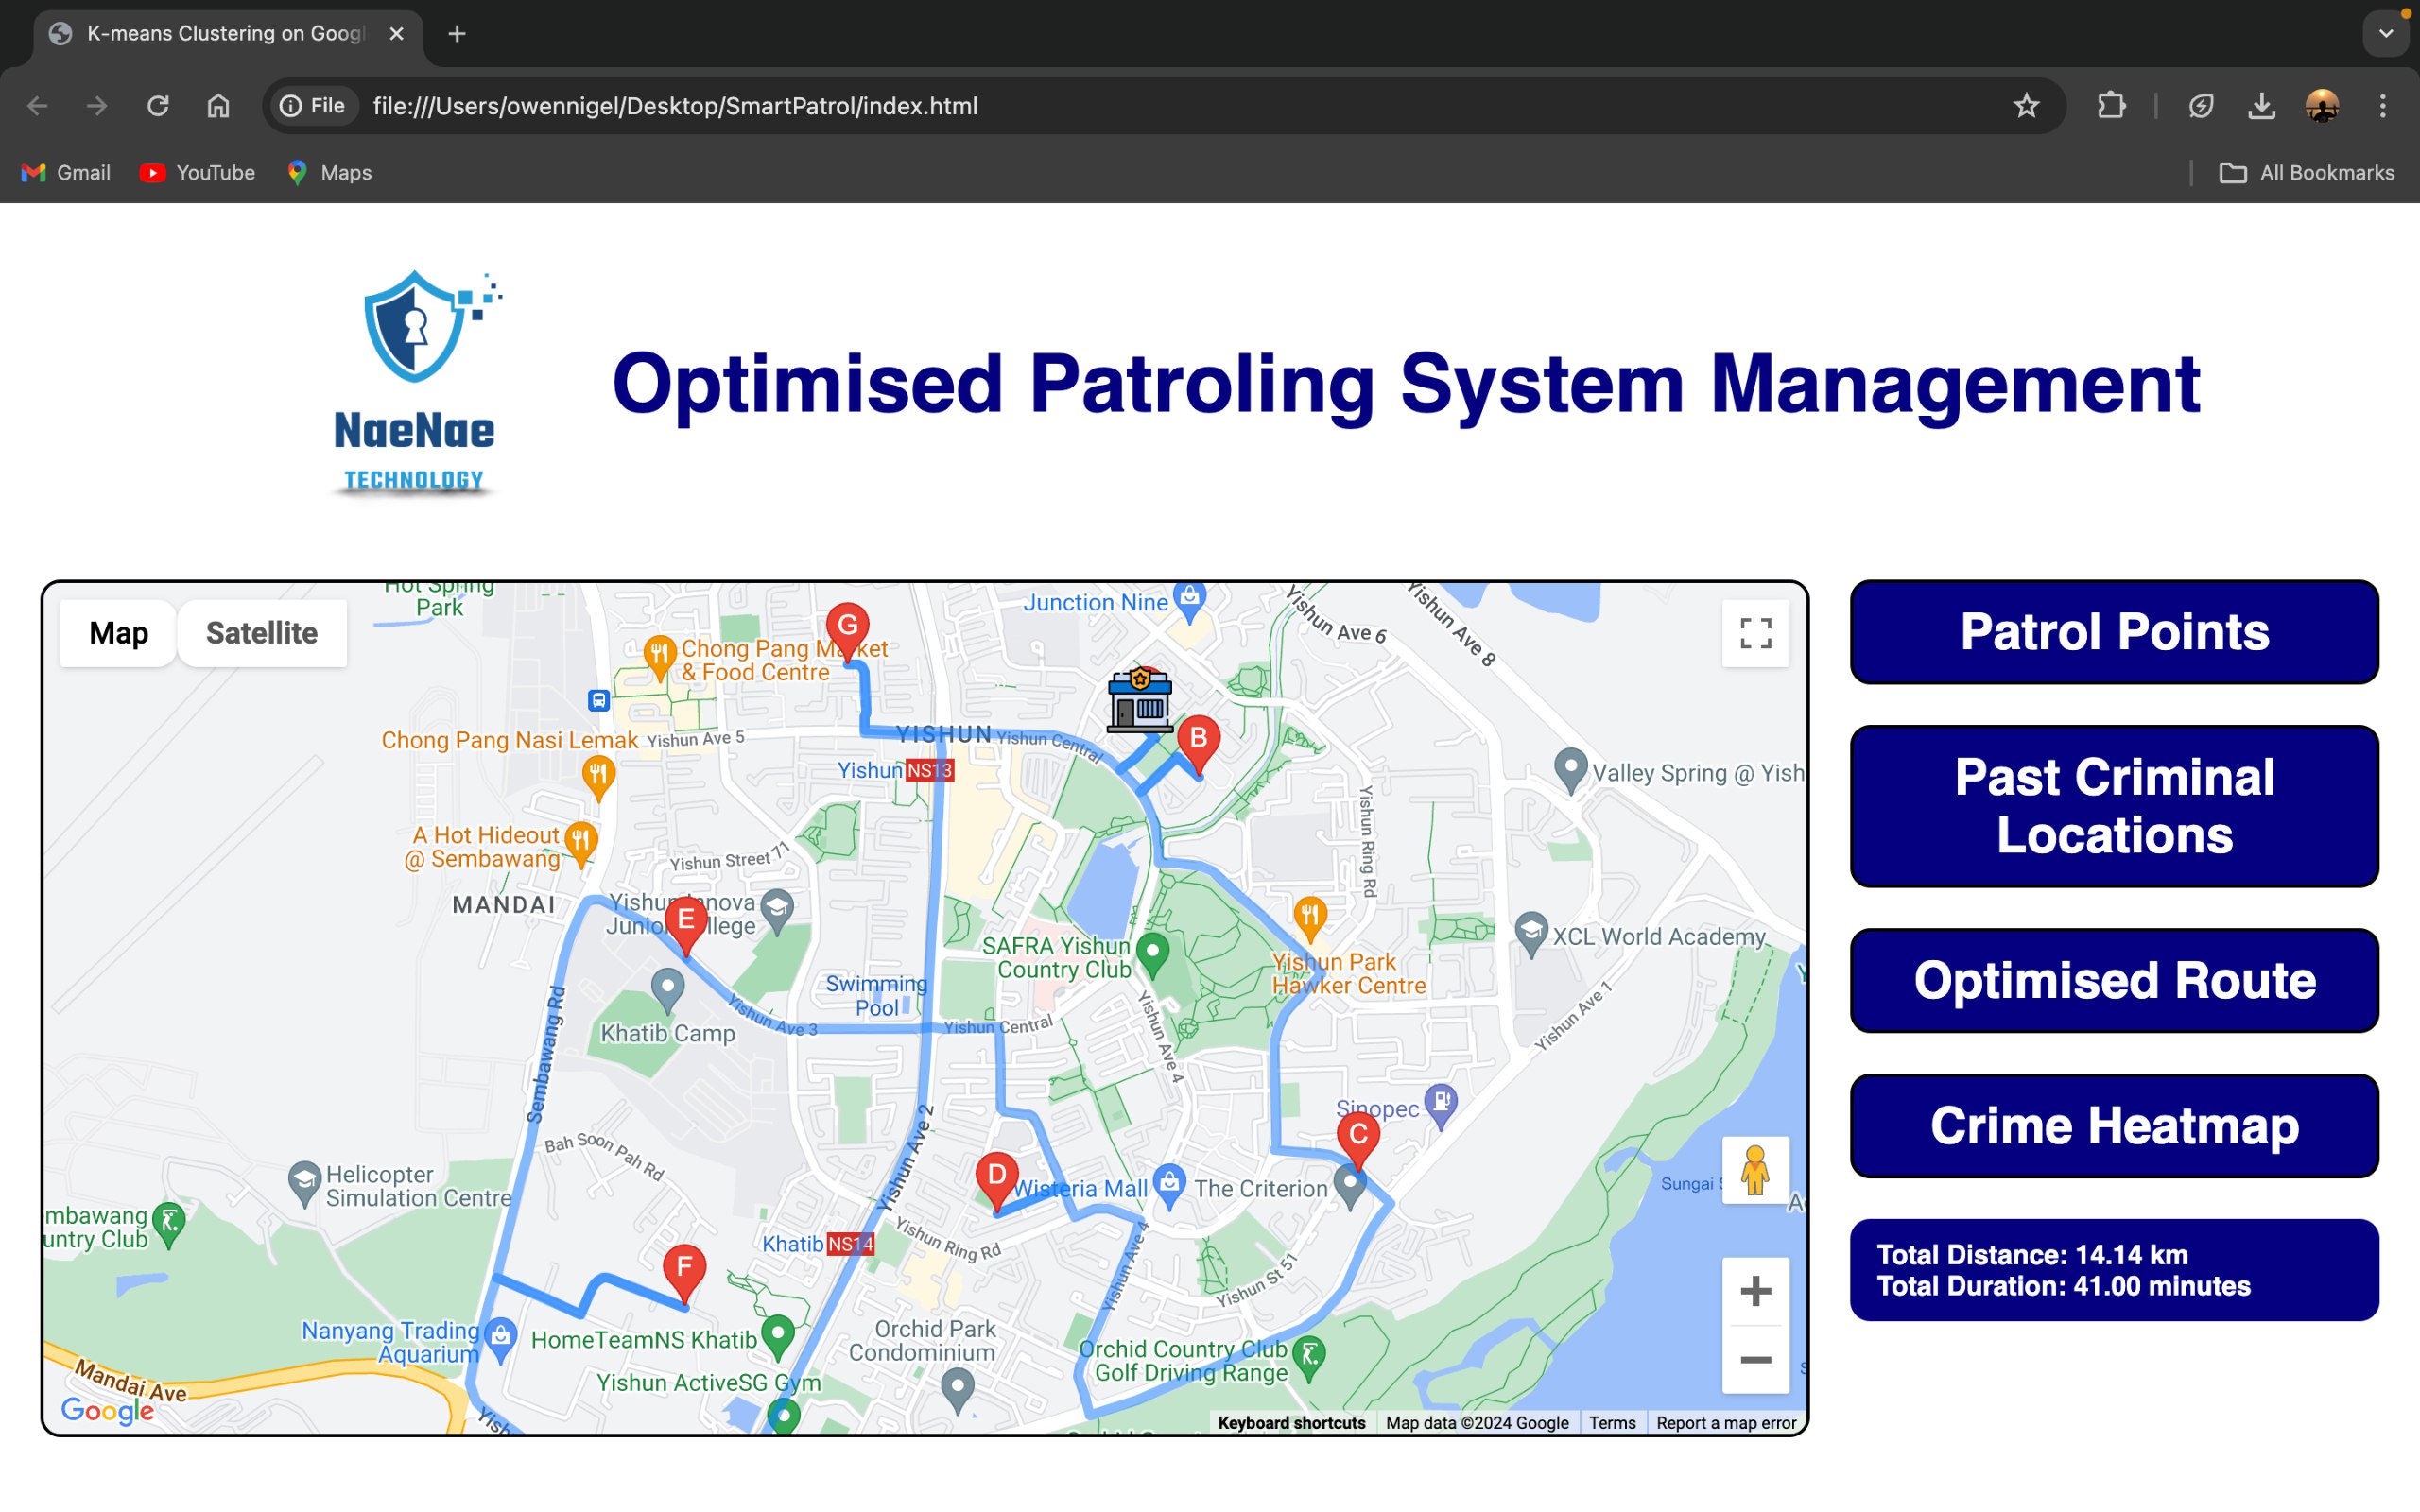This screenshot has height=1512, width=2420.
Task: Click red map marker C
Action: [1358, 1137]
